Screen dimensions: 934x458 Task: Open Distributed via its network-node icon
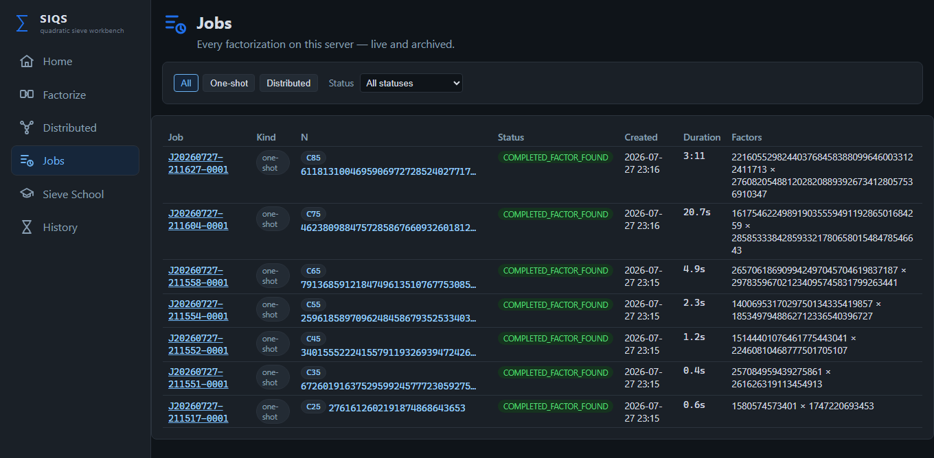(27, 128)
